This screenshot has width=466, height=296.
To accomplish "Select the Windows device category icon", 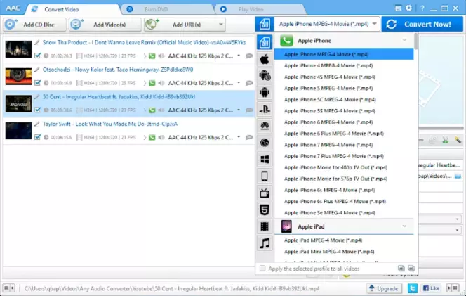I will click(265, 160).
